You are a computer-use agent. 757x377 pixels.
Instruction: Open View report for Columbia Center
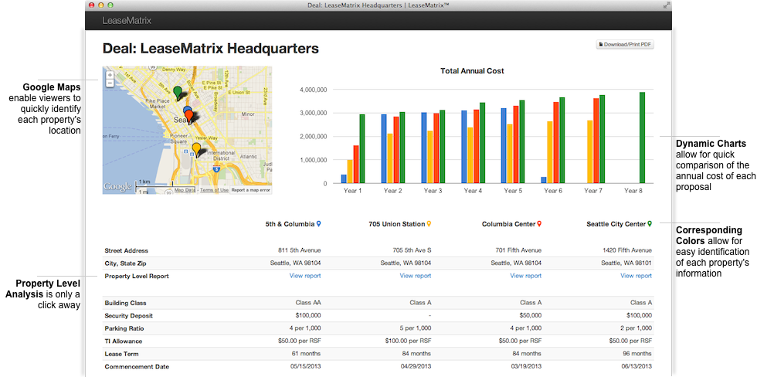coord(525,276)
